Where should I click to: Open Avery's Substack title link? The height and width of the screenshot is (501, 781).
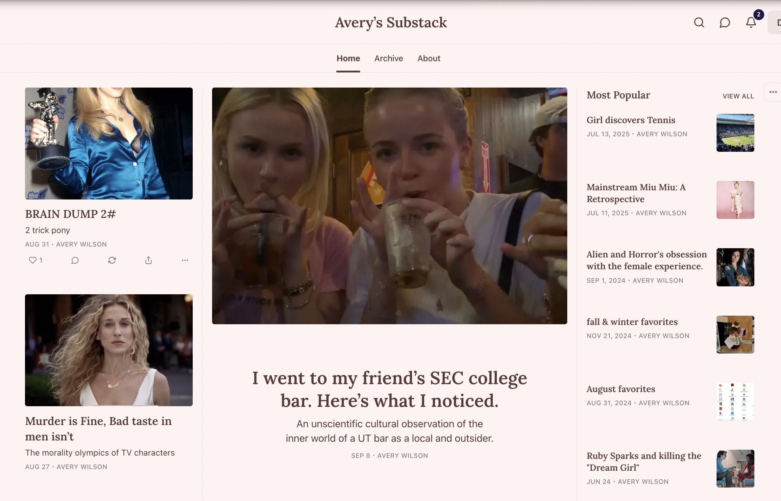(391, 23)
